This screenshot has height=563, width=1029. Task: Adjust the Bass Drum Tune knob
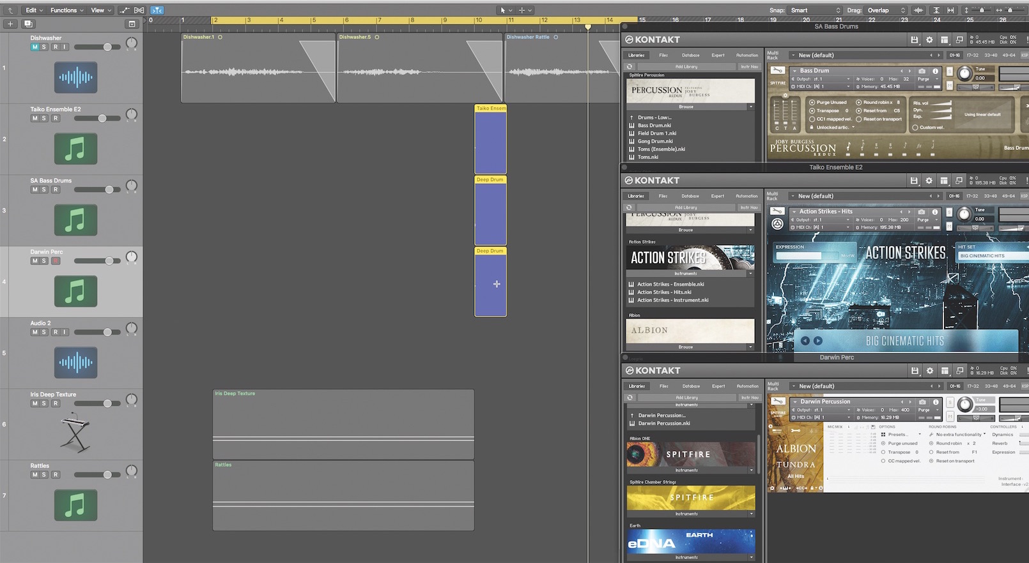point(965,73)
